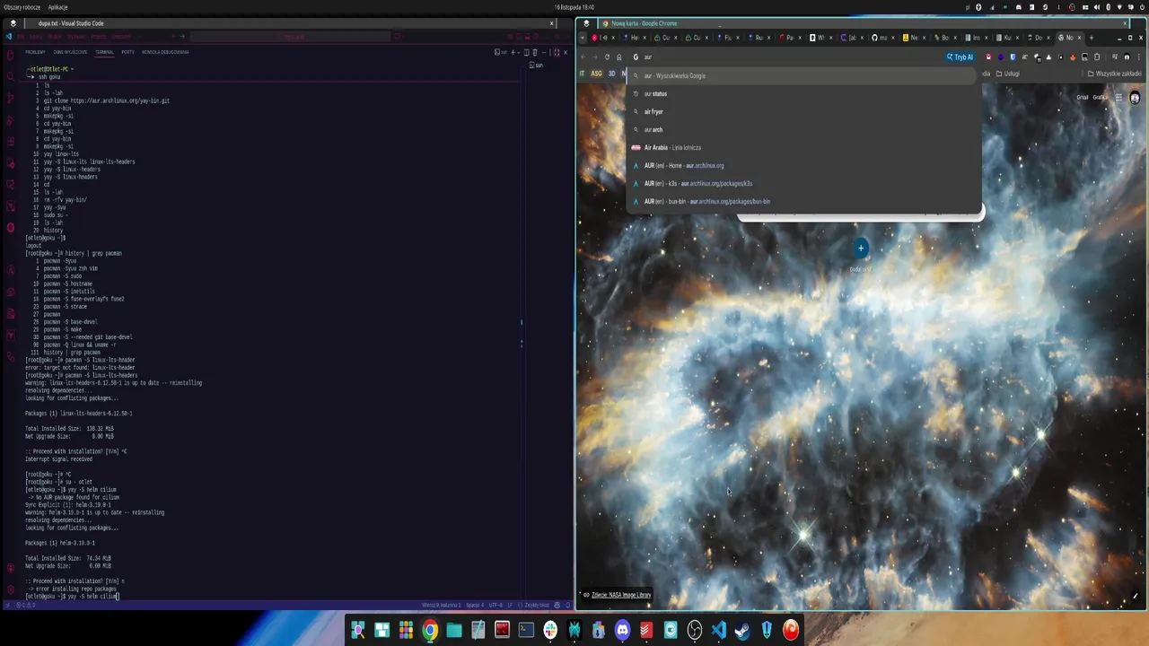The height and width of the screenshot is (646, 1149).
Task: Open Visual Studio Code dock icon
Action: 718,630
